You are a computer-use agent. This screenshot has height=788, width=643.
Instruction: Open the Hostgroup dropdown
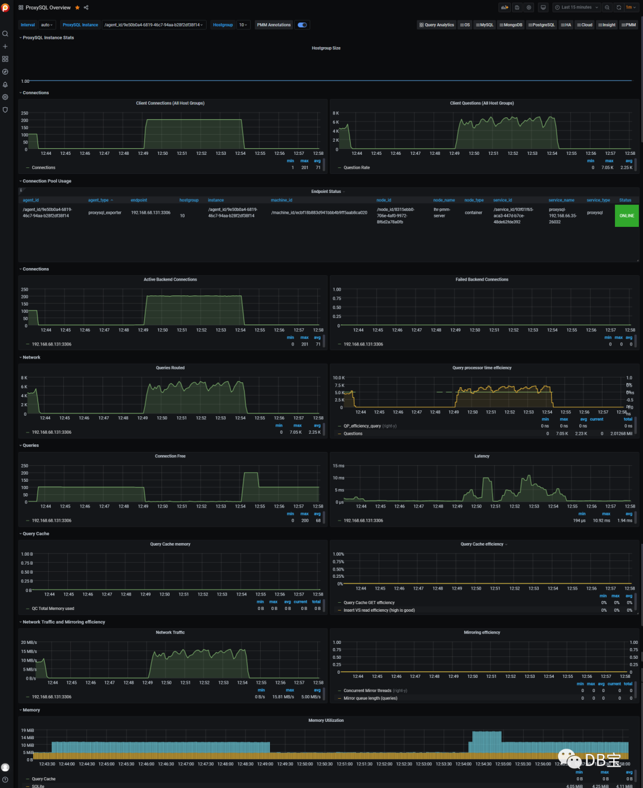click(x=243, y=25)
